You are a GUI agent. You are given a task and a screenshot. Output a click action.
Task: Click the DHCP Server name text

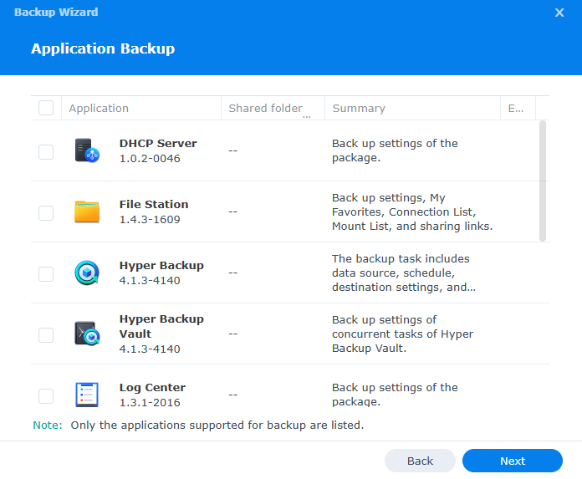(x=158, y=143)
